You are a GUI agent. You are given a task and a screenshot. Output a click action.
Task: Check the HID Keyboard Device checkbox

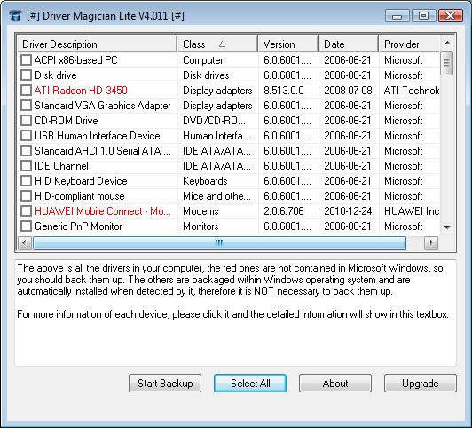coord(27,181)
